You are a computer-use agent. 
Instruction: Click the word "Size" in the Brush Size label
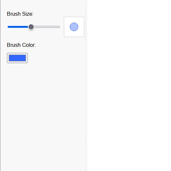coord(27,14)
